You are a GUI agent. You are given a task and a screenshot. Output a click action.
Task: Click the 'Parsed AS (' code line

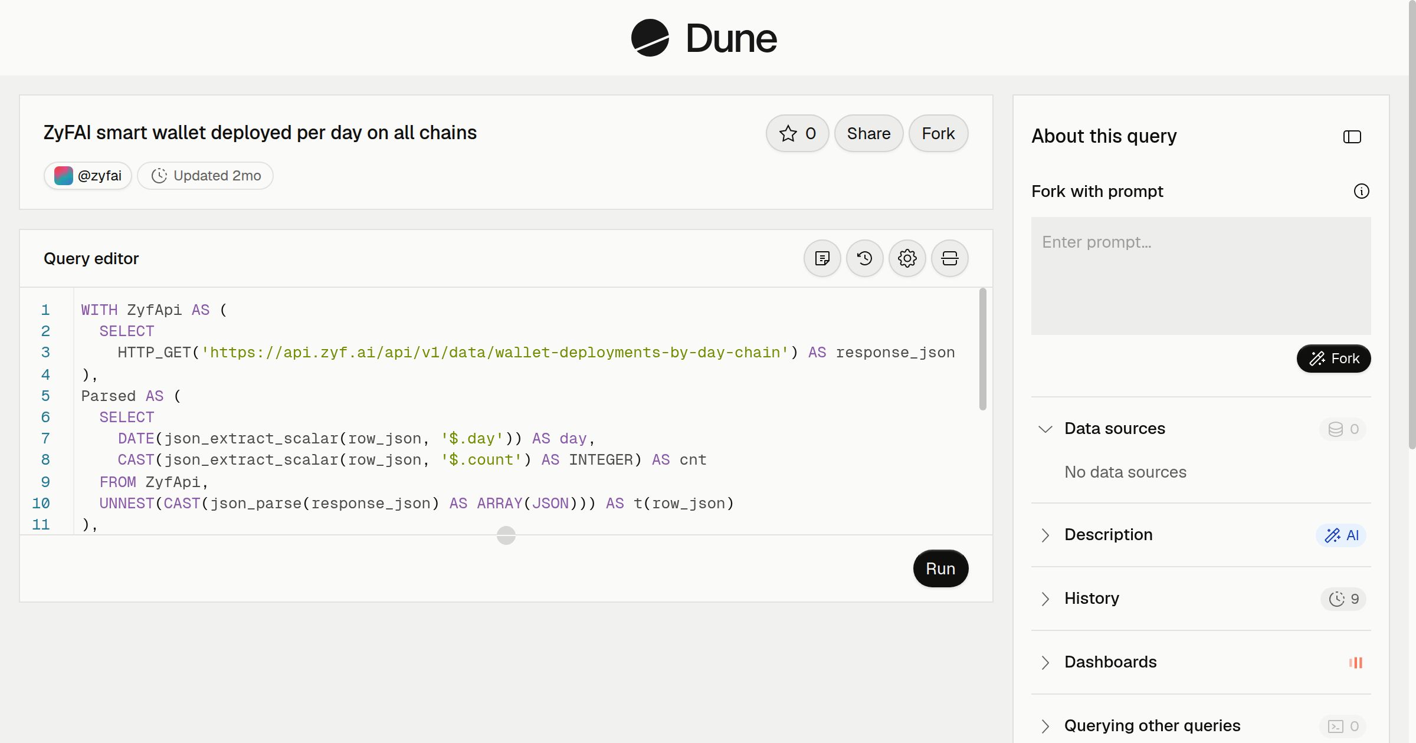(x=131, y=396)
